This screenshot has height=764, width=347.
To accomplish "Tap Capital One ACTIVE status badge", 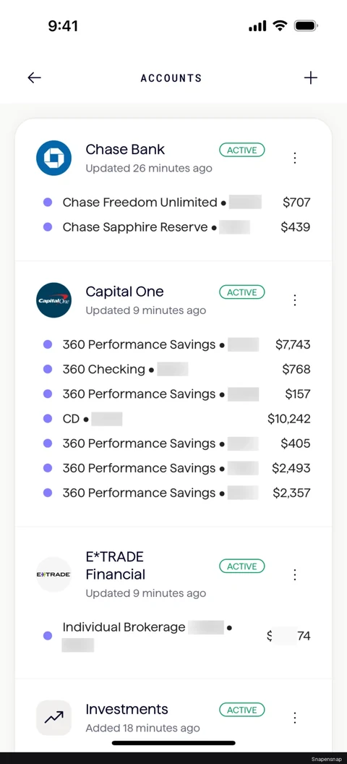I will pos(242,292).
